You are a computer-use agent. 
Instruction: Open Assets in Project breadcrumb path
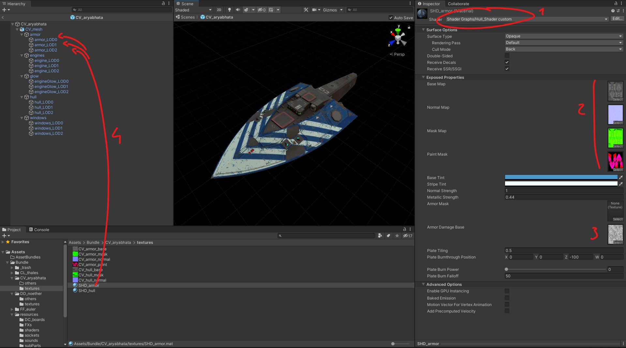[75, 243]
